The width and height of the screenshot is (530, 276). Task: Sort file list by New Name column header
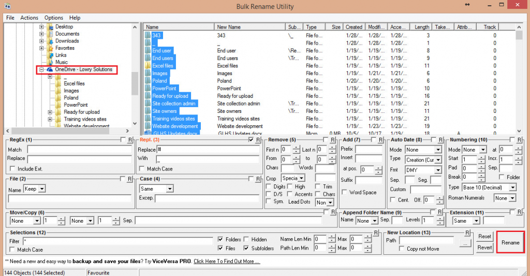click(250, 27)
